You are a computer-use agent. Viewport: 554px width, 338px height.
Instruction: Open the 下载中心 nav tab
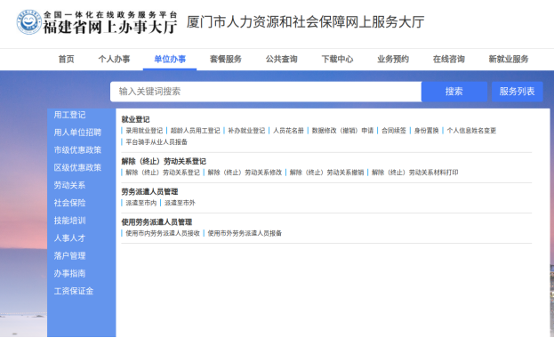pyautogui.click(x=337, y=59)
